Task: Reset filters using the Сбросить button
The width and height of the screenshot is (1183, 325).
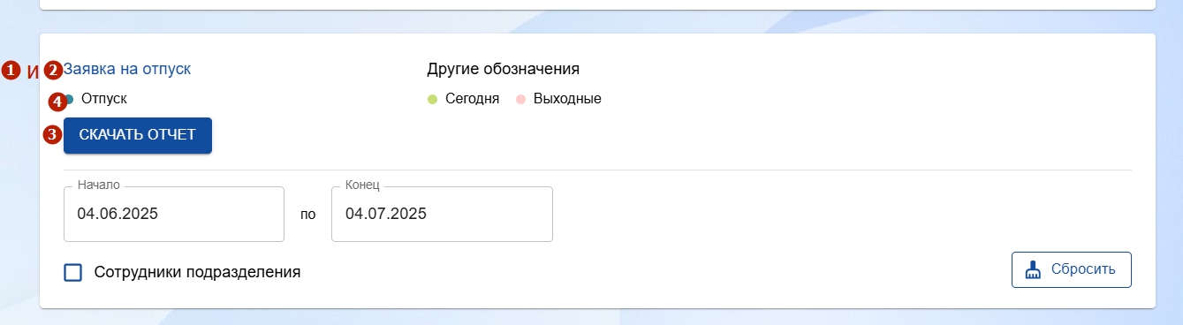Action: pos(1071,269)
